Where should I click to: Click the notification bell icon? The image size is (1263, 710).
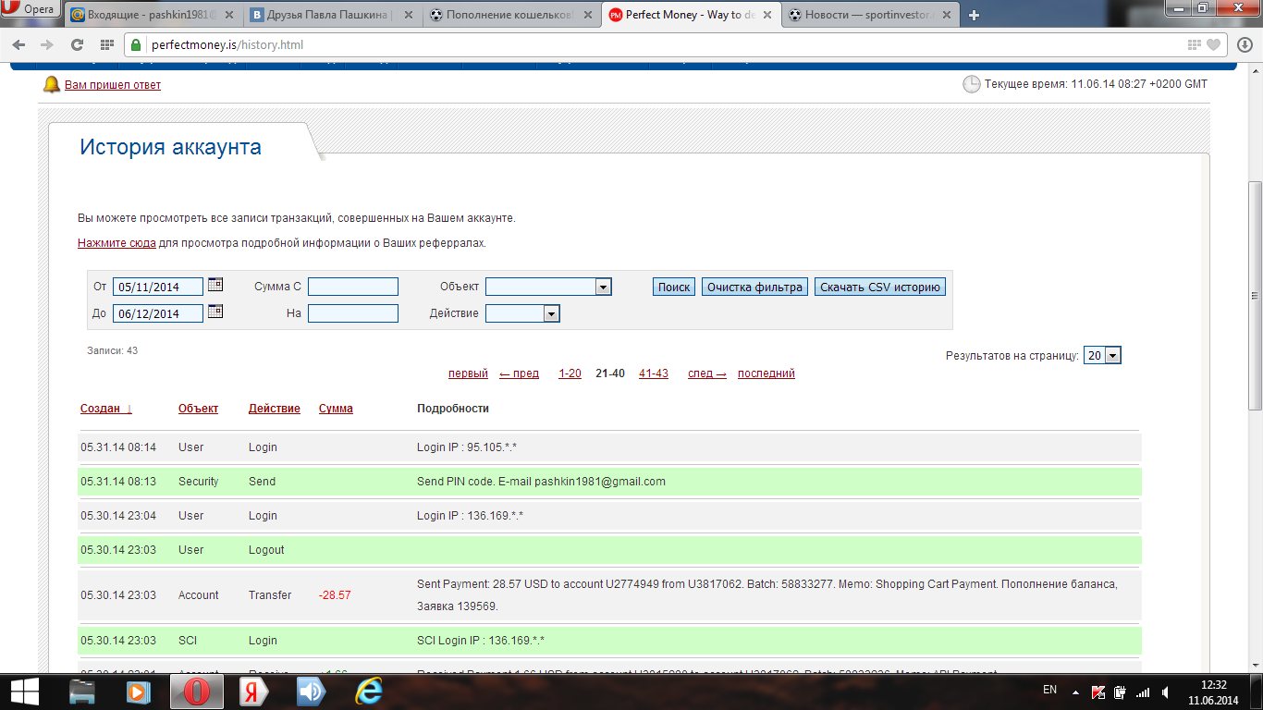tap(52, 84)
